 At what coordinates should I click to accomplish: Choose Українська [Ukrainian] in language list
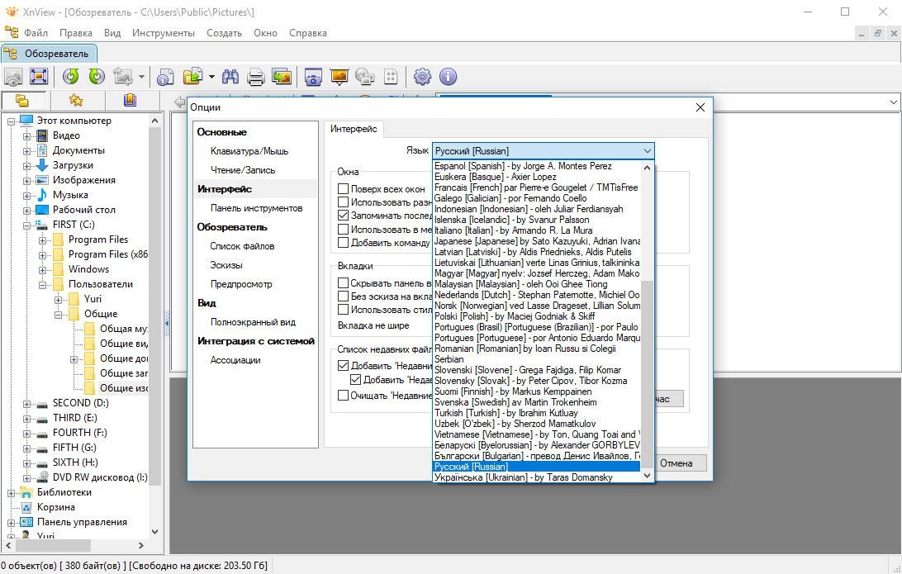[536, 477]
